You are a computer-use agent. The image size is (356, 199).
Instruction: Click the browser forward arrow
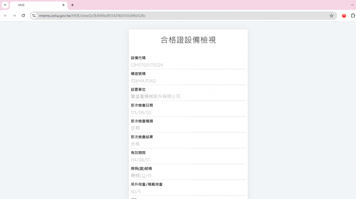tap(14, 16)
